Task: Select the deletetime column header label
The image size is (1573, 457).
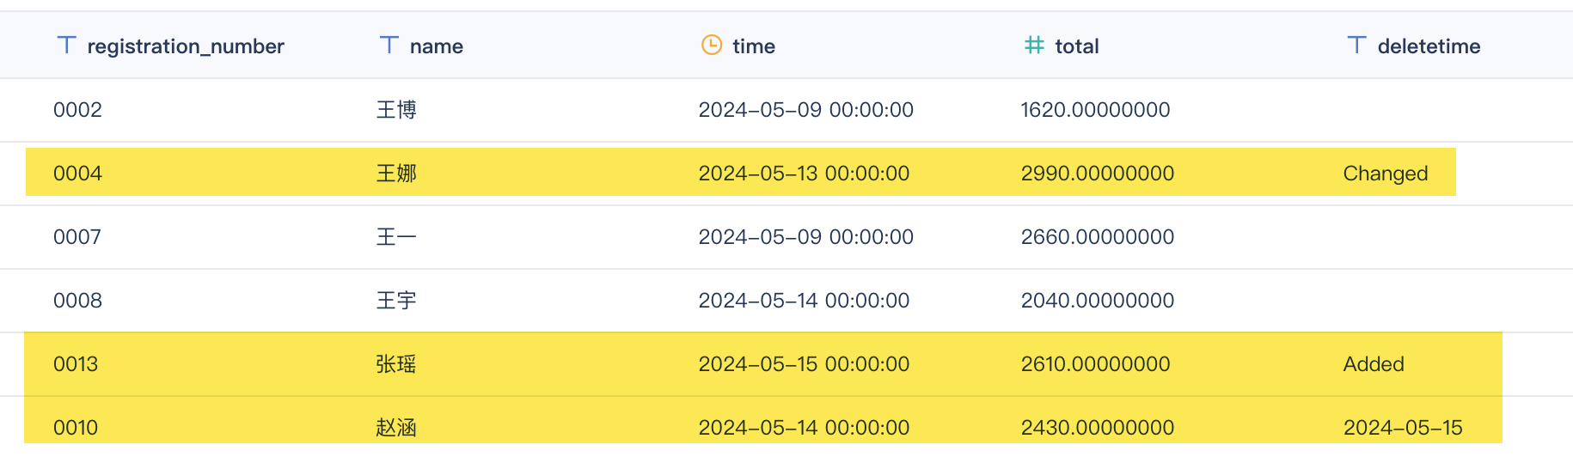Action: coord(1429,46)
